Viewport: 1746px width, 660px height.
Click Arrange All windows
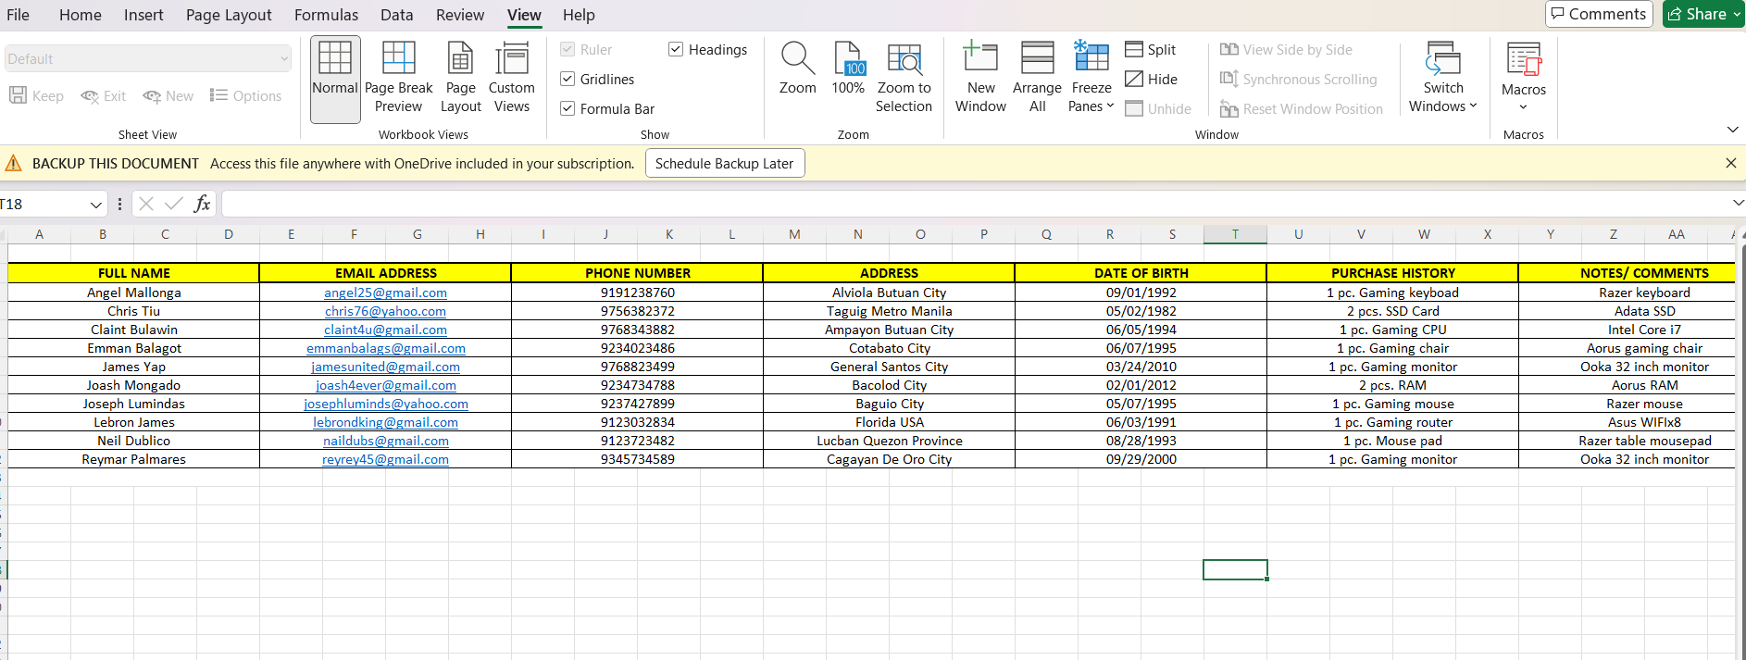[x=1037, y=80]
